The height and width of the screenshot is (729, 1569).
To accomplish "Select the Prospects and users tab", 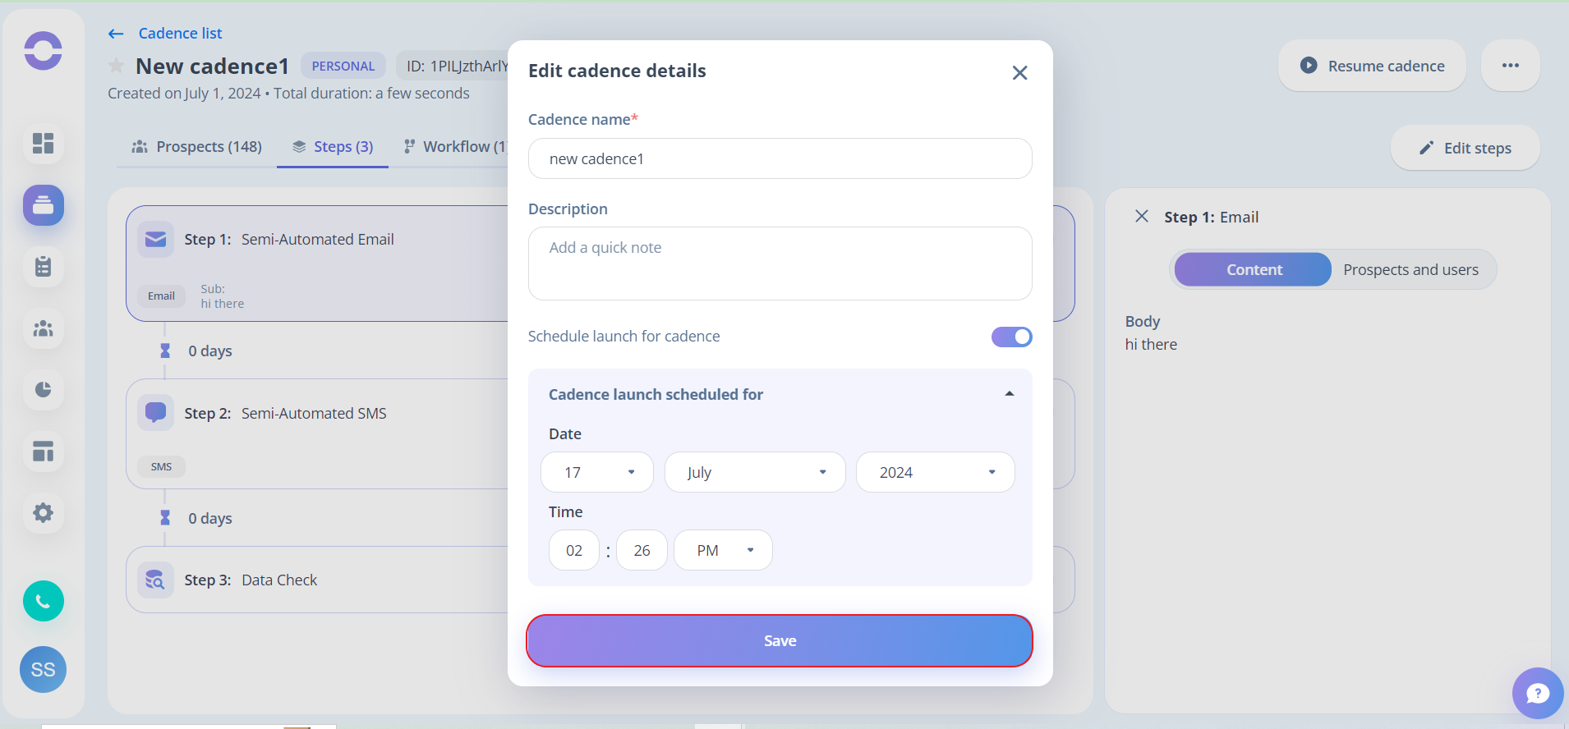I will click(x=1410, y=270).
